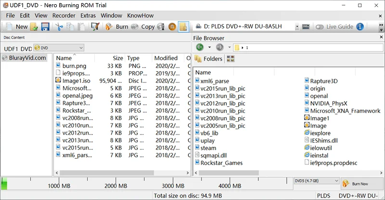
Task: Close the File Browser panel
Action: click(381, 37)
